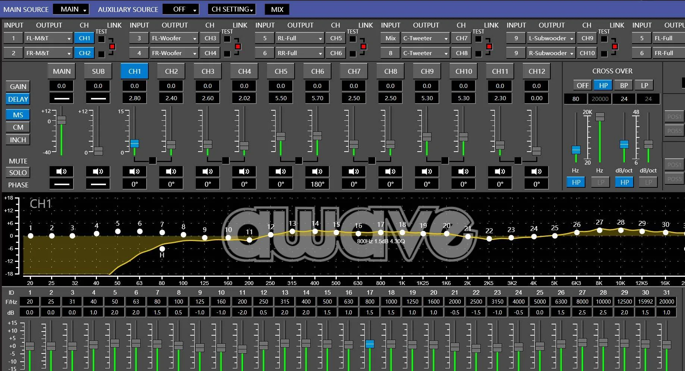Click the CH1 delay value field showing 2.80

(x=135, y=98)
